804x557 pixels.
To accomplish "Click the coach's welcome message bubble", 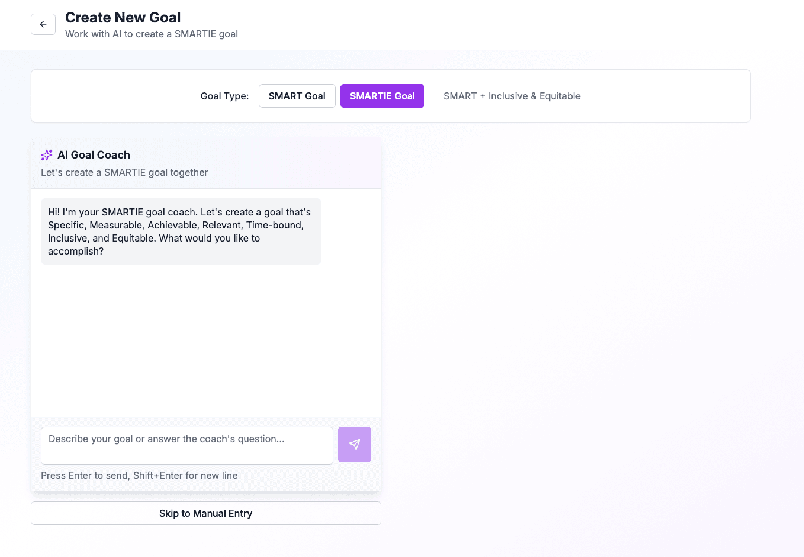I will (181, 231).
